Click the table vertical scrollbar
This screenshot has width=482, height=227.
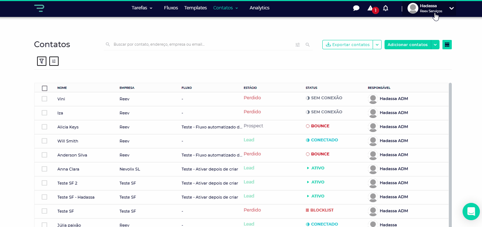click(x=450, y=155)
